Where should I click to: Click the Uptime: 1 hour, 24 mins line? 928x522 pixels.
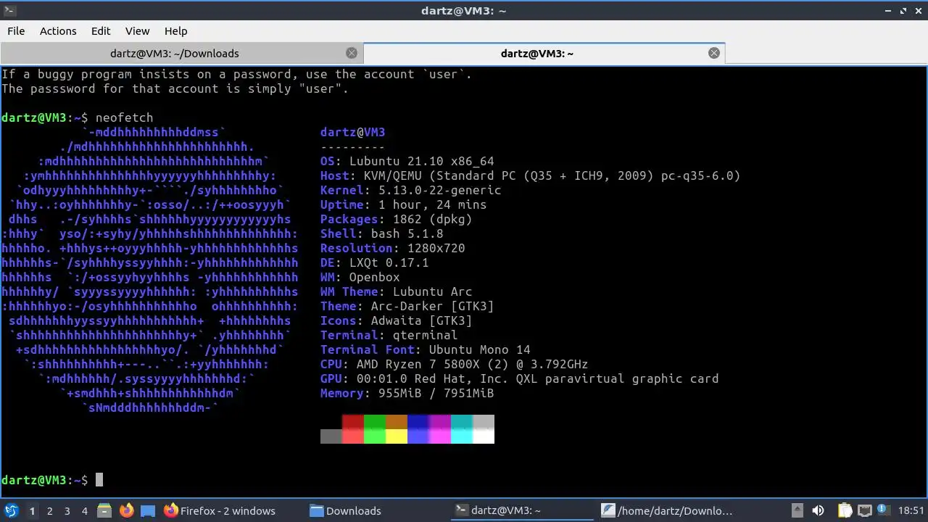click(403, 204)
